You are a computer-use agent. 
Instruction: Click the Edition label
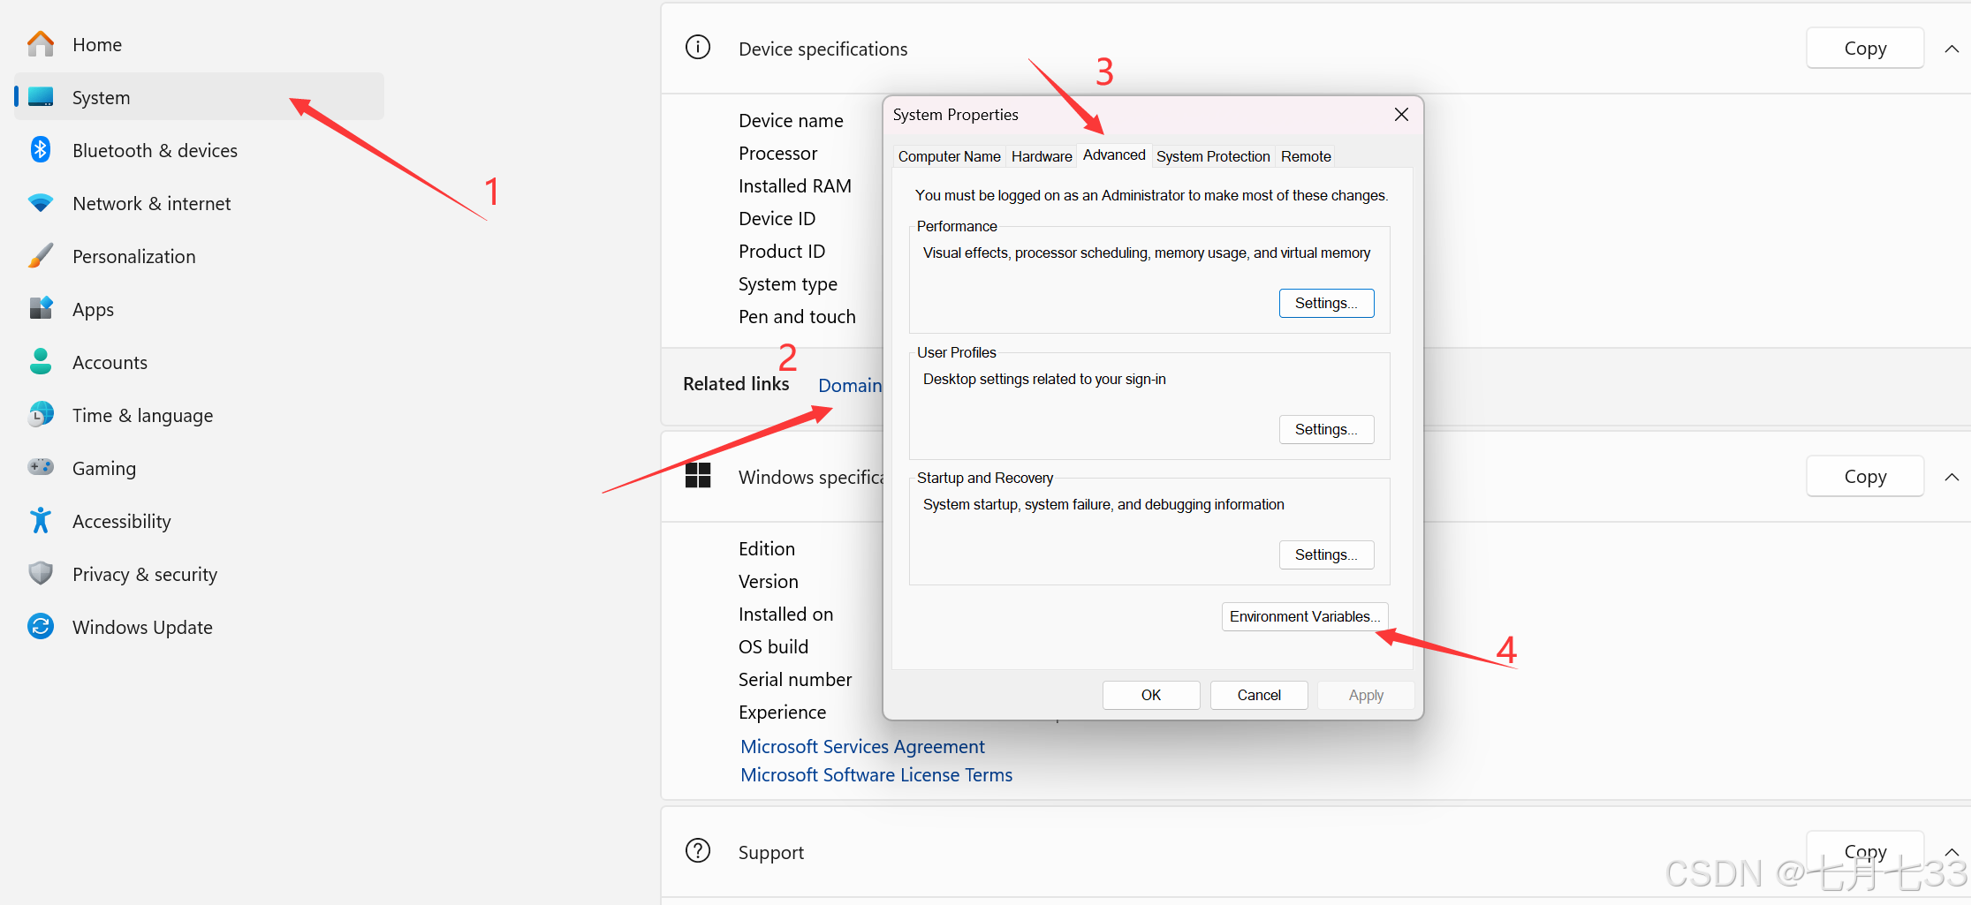(x=767, y=548)
